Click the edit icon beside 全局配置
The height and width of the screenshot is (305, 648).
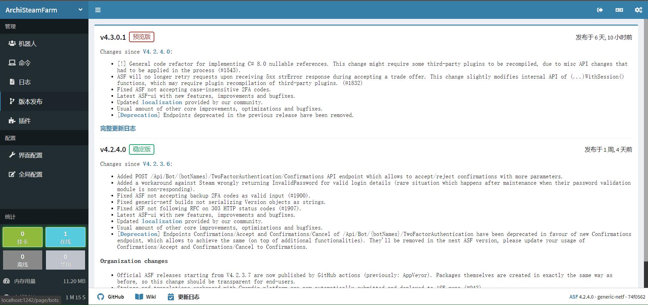pos(12,174)
